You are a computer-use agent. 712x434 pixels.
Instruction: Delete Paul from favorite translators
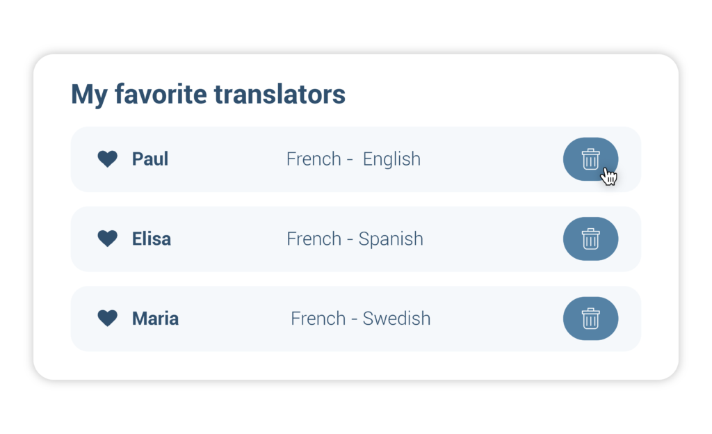coord(590,159)
